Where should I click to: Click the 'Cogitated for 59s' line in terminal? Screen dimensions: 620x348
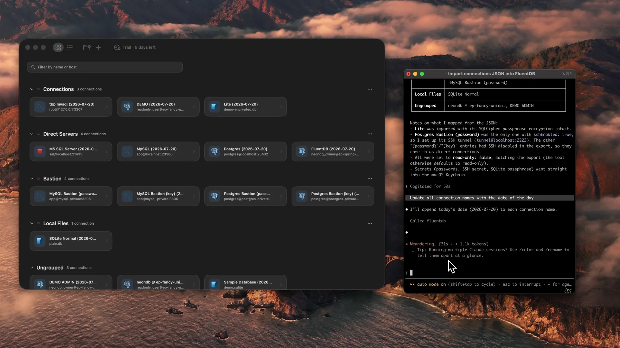coord(430,186)
